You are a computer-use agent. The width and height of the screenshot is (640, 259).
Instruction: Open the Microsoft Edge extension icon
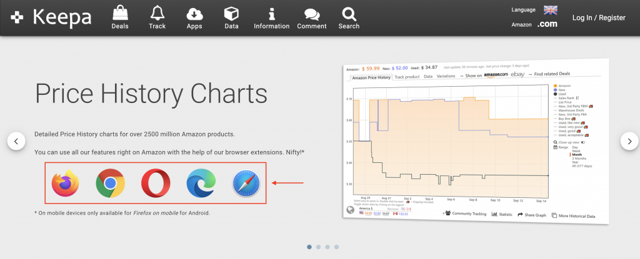[201, 183]
